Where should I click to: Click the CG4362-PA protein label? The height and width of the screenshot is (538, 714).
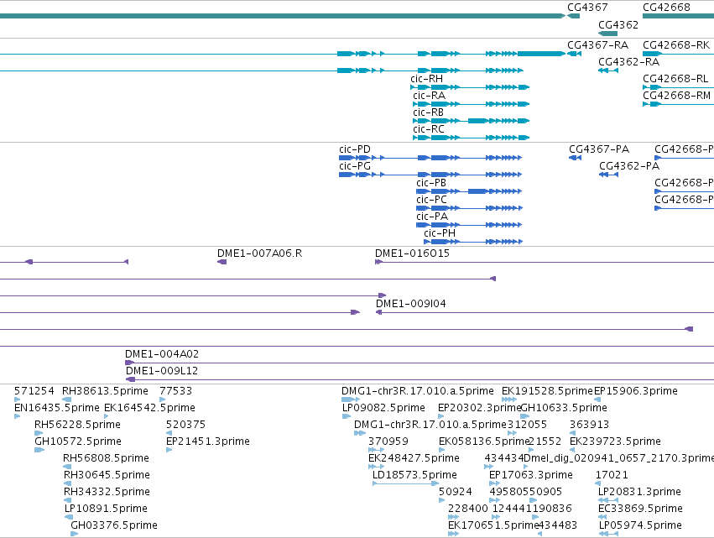click(629, 166)
